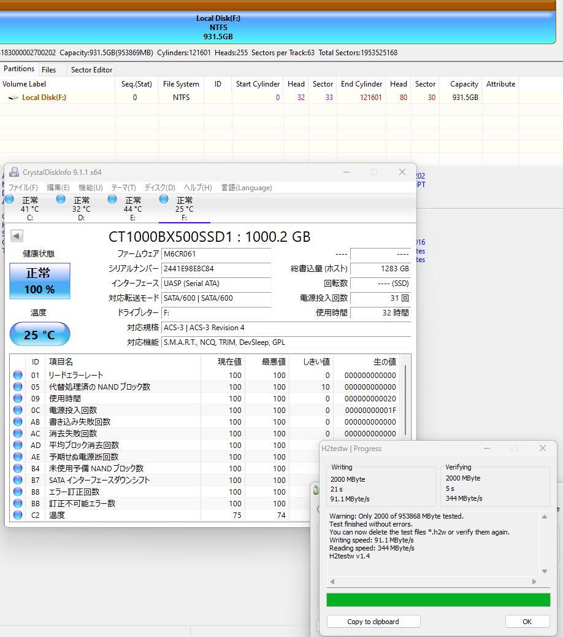Click the status orb for attribute AC 消去失敗回数
Image resolution: width=563 pixels, height=637 pixels.
click(x=18, y=433)
